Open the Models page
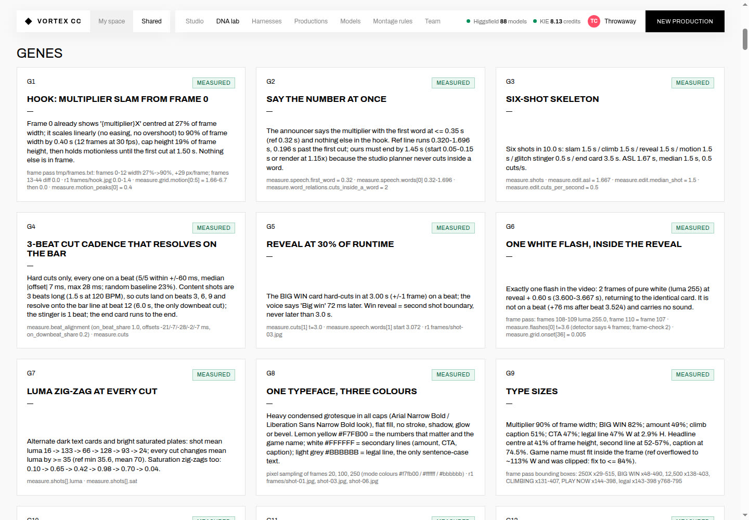Image resolution: width=749 pixels, height=520 pixels. [x=350, y=21]
